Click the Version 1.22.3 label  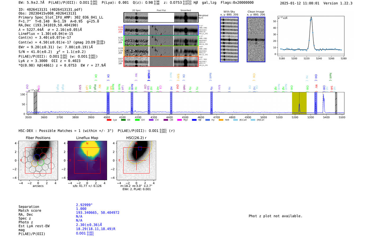point(338,3)
